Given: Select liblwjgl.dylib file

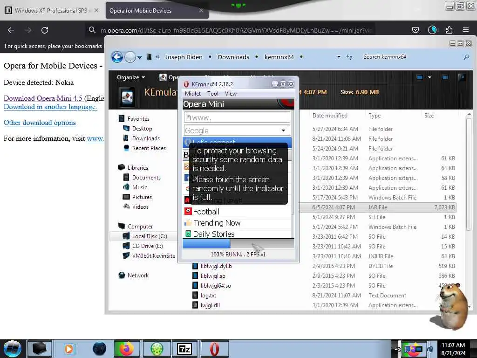Looking at the screenshot, I should pos(216,266).
